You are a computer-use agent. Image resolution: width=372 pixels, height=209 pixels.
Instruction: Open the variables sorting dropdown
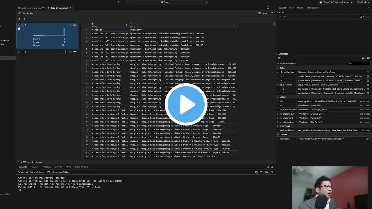click(286, 58)
